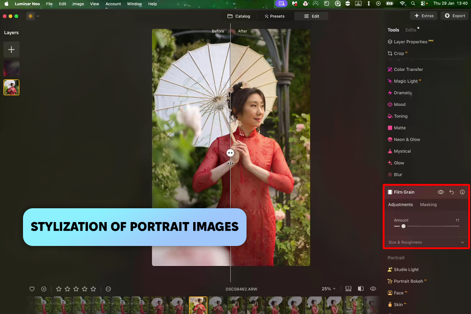
Task: Click the Export button
Action: tap(455, 16)
